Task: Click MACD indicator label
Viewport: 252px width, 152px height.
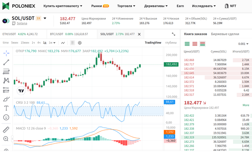Action: [31, 128]
